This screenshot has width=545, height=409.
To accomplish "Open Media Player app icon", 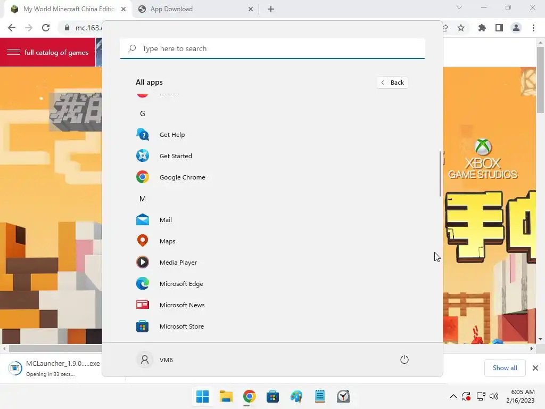I will (143, 262).
